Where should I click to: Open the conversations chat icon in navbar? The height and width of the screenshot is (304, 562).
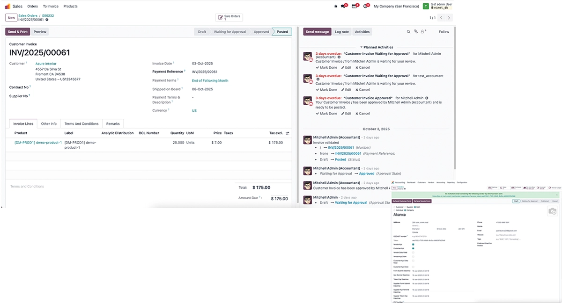coord(344,7)
